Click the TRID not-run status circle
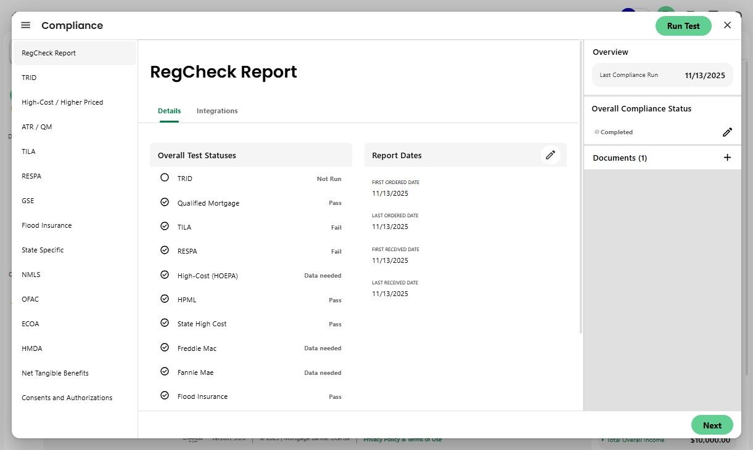The height and width of the screenshot is (450, 753). click(164, 177)
